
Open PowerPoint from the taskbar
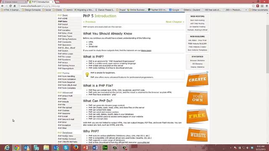pos(85,148)
